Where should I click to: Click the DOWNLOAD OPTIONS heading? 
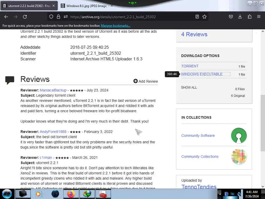click(x=200, y=56)
